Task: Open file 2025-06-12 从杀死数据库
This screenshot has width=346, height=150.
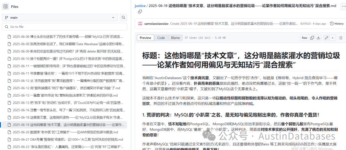Action: point(64,81)
